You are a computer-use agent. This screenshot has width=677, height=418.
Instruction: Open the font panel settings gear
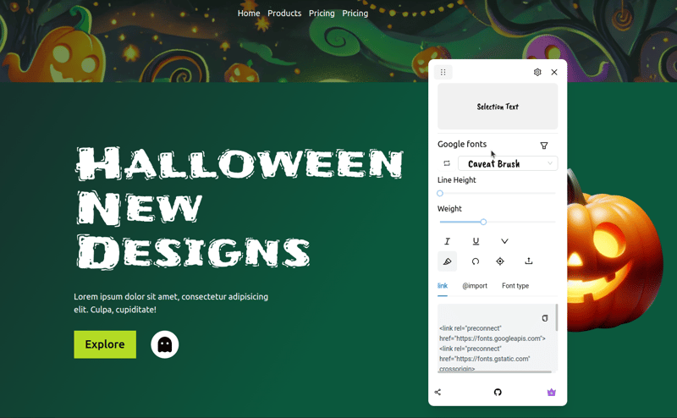coord(537,73)
